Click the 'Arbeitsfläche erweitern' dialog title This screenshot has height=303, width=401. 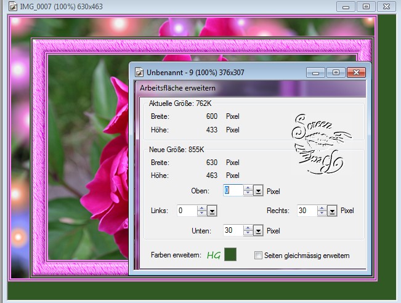click(x=177, y=88)
